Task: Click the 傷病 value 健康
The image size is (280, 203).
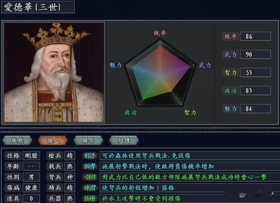Action: 31,188
